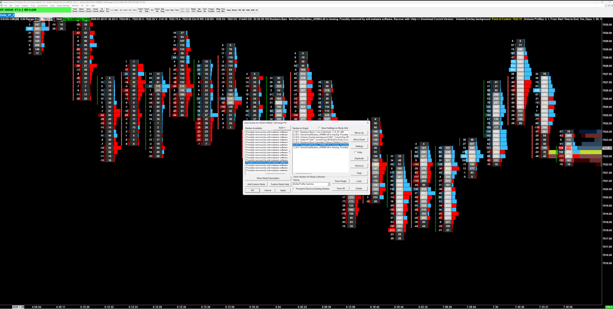Viewport: 613px width, 309px height.
Task: Switch chart to 30M timeframe
Action: [252, 10]
